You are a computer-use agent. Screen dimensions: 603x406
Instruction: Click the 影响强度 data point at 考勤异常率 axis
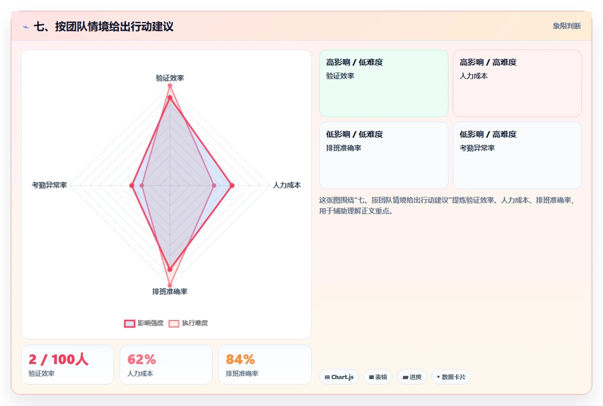click(x=132, y=186)
